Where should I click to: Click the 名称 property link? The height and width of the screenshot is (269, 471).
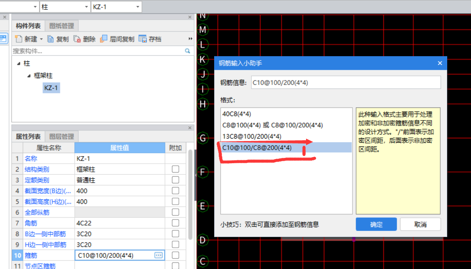31,159
